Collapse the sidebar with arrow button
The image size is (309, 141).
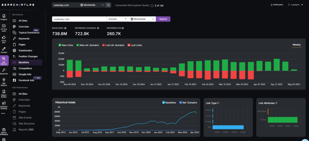[x=45, y=14]
